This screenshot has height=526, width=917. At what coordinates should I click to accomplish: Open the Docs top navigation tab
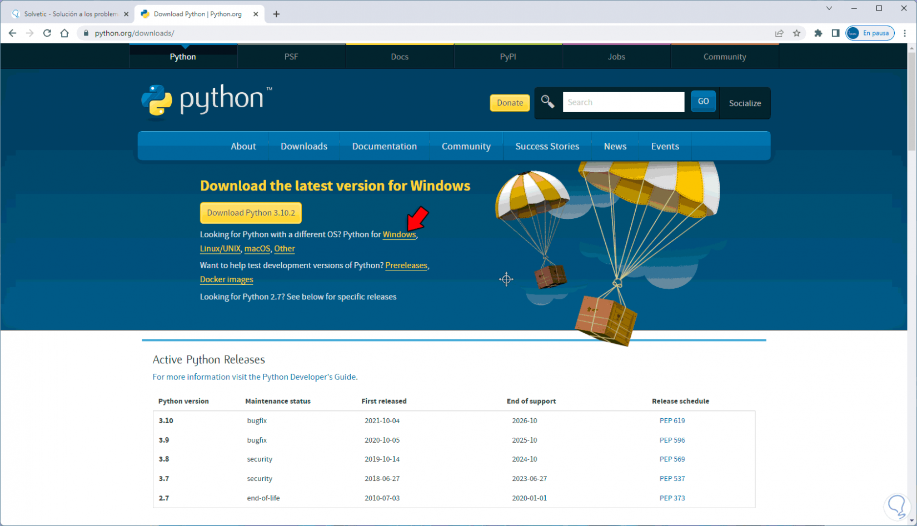pyautogui.click(x=400, y=57)
